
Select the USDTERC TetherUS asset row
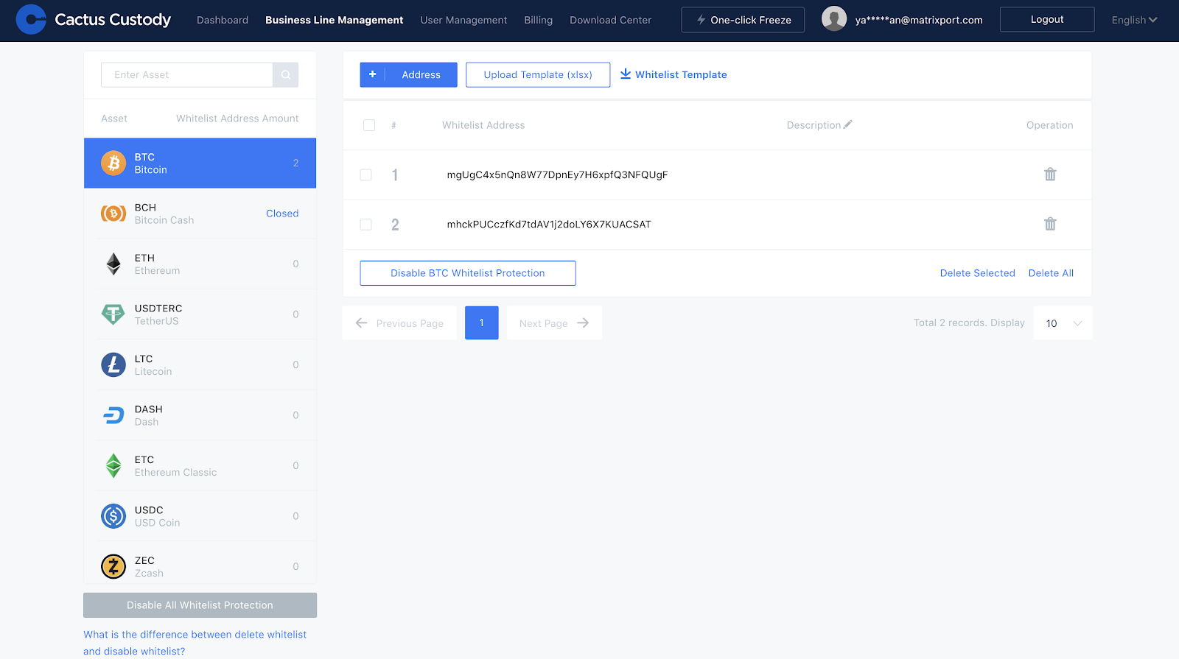(200, 314)
